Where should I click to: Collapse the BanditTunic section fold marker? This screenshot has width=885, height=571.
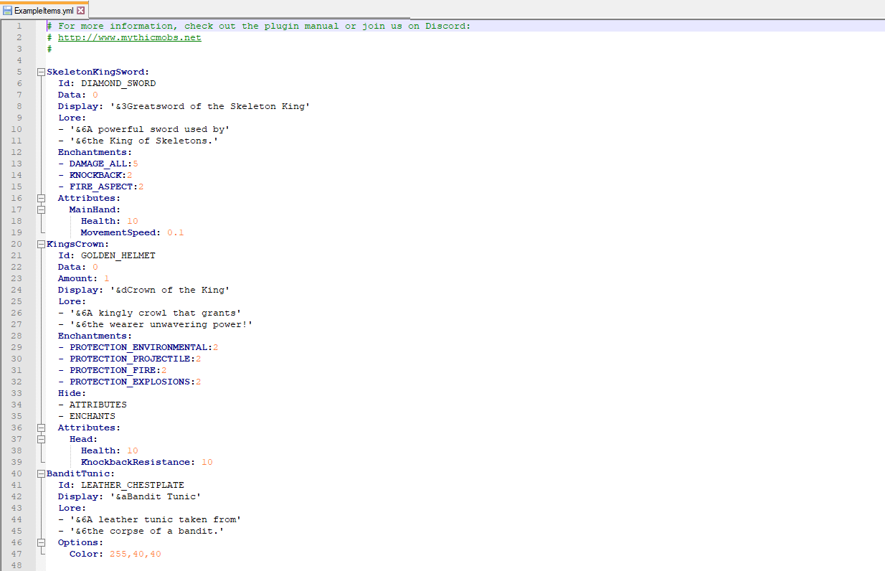click(41, 473)
